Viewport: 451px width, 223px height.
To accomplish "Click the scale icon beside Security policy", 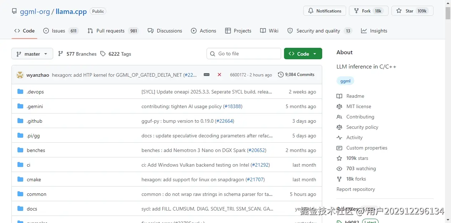I will [339, 127].
